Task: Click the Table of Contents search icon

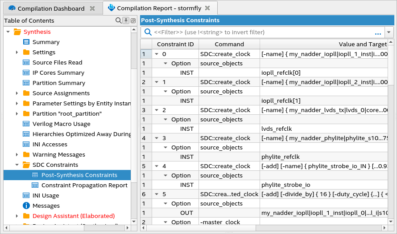Action: coord(118,20)
